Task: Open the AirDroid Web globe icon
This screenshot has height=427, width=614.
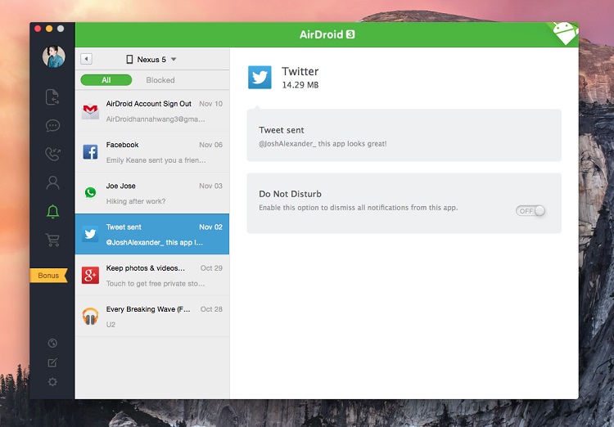Action: (x=52, y=344)
